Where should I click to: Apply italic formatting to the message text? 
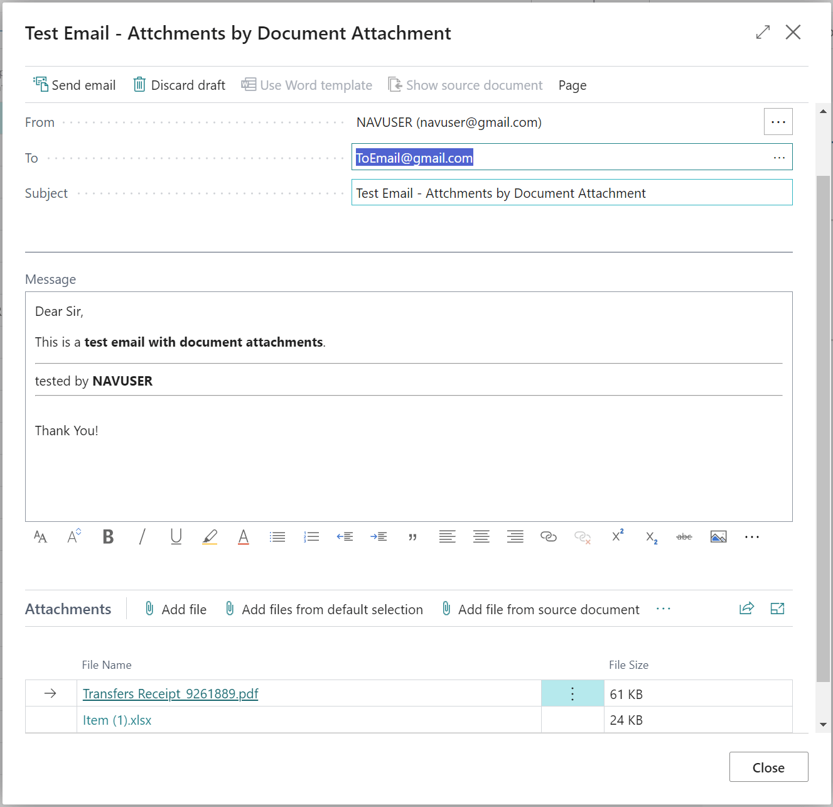click(x=142, y=536)
